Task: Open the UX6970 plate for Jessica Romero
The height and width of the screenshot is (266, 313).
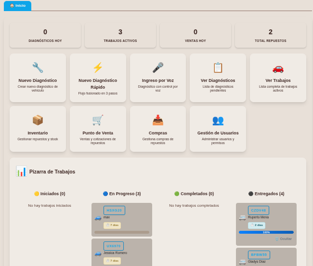Action: 114,246
